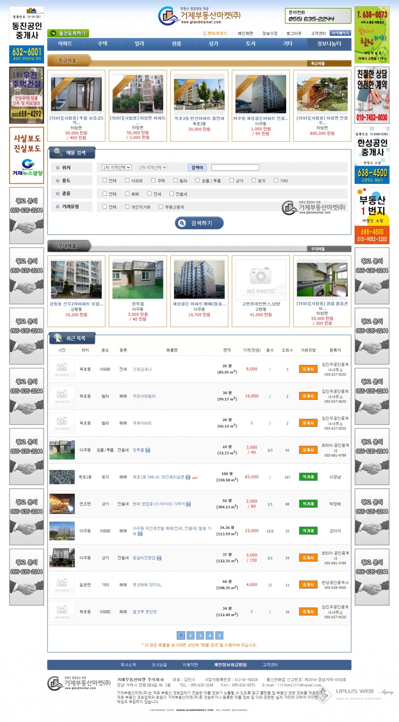Click the 동진공인중개사 banner ad
This screenshot has height=722, width=399.
[26, 35]
